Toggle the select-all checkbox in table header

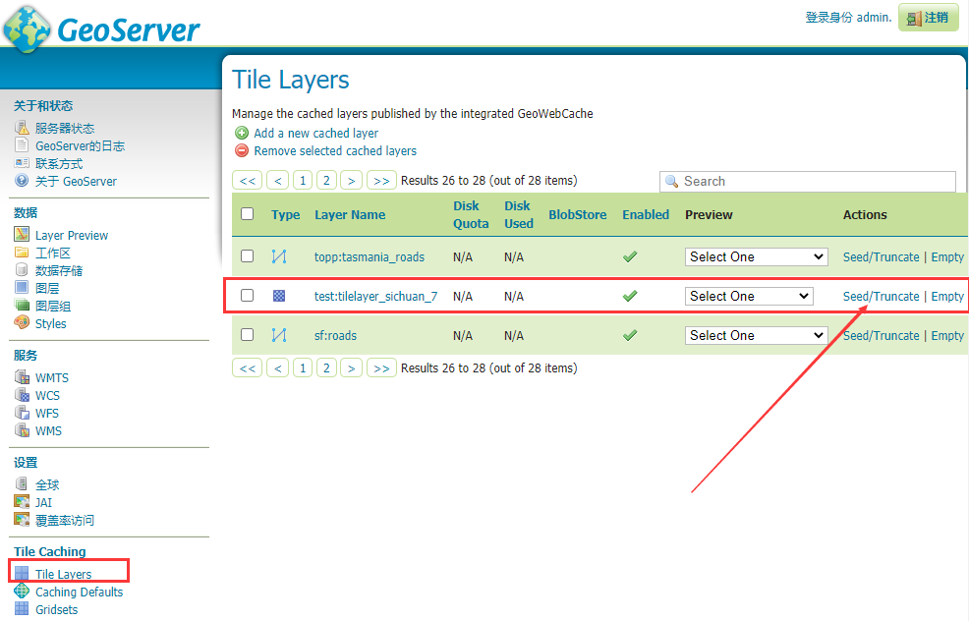click(x=248, y=214)
